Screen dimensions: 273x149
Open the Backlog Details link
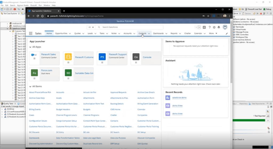[x=117, y=104]
